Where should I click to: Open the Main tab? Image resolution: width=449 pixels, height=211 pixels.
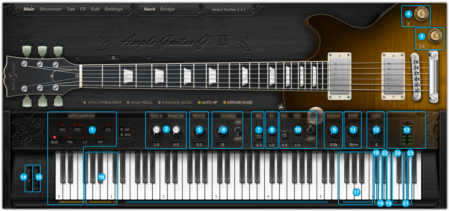tap(29, 9)
